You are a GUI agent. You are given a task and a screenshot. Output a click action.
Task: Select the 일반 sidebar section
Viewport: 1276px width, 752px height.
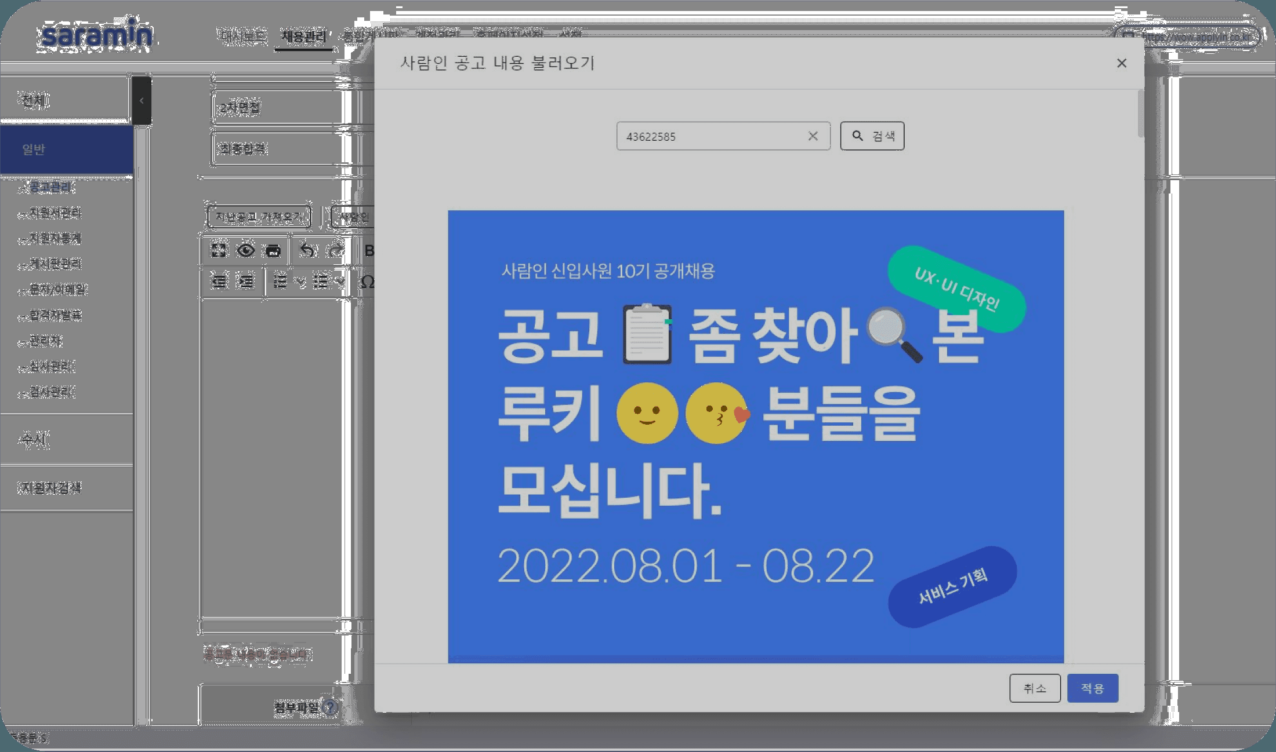coord(66,149)
